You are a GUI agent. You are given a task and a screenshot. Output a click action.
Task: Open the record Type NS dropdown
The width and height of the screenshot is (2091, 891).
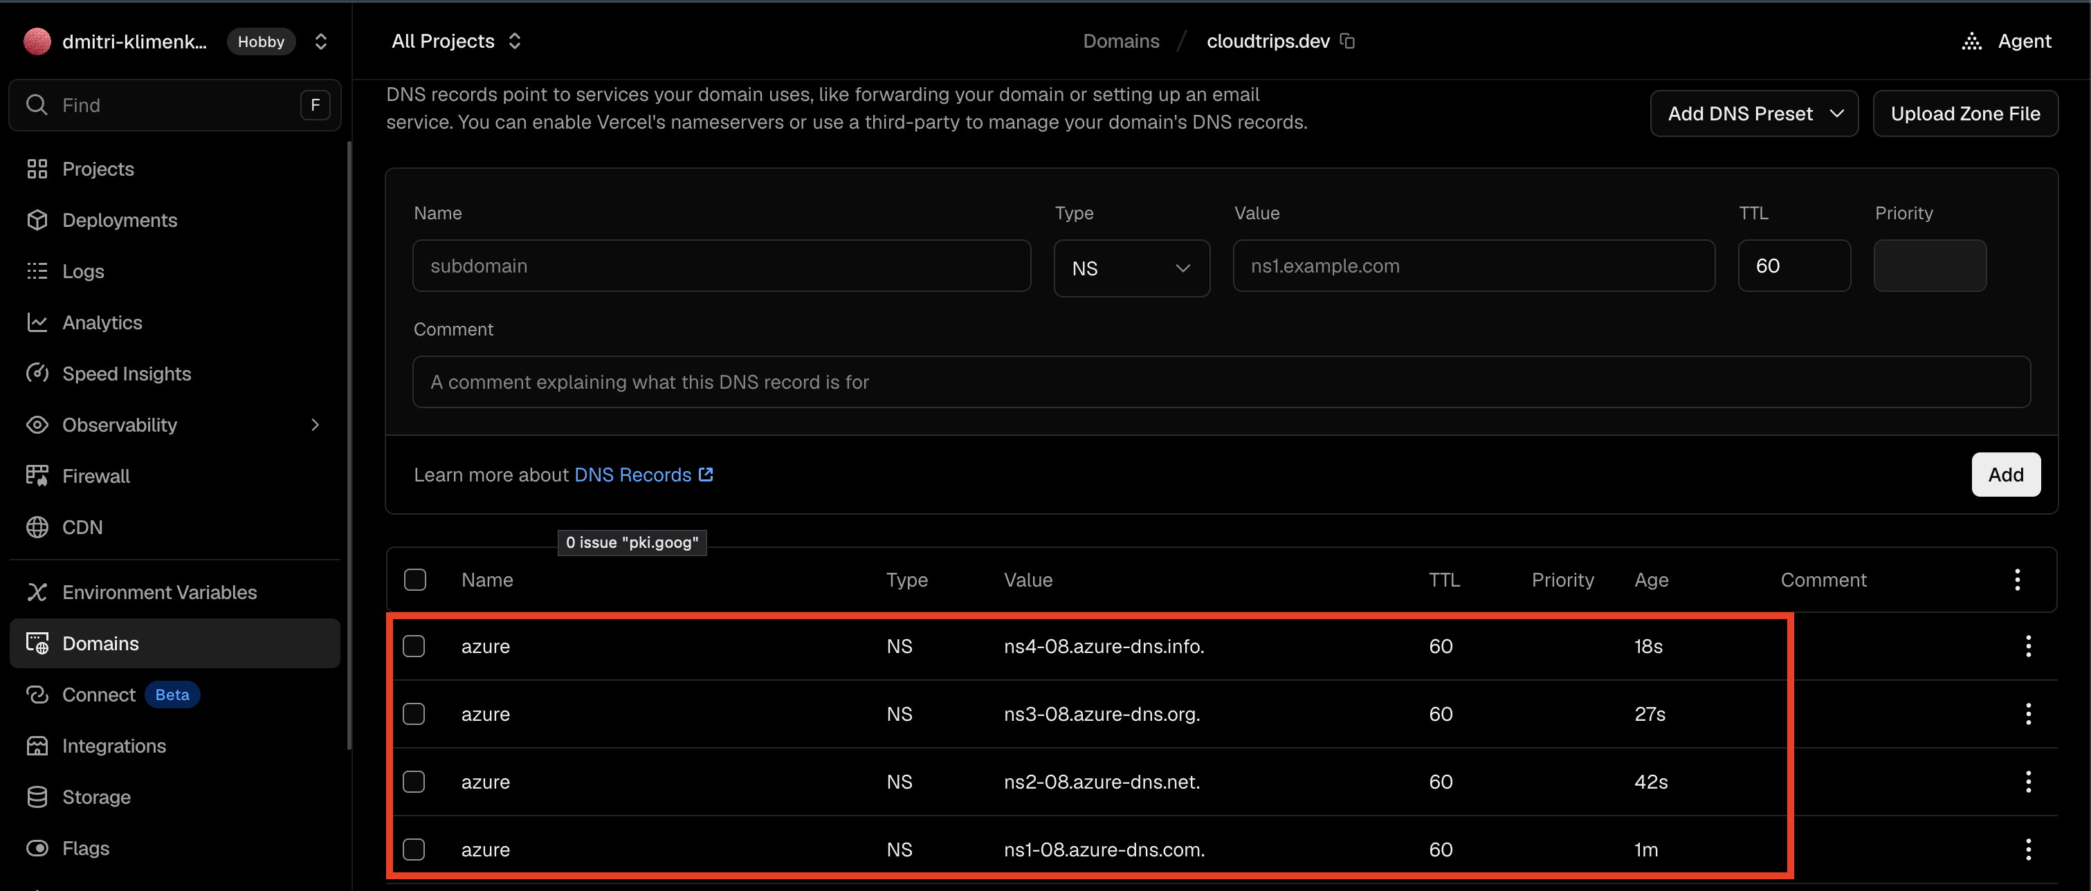coord(1131,268)
